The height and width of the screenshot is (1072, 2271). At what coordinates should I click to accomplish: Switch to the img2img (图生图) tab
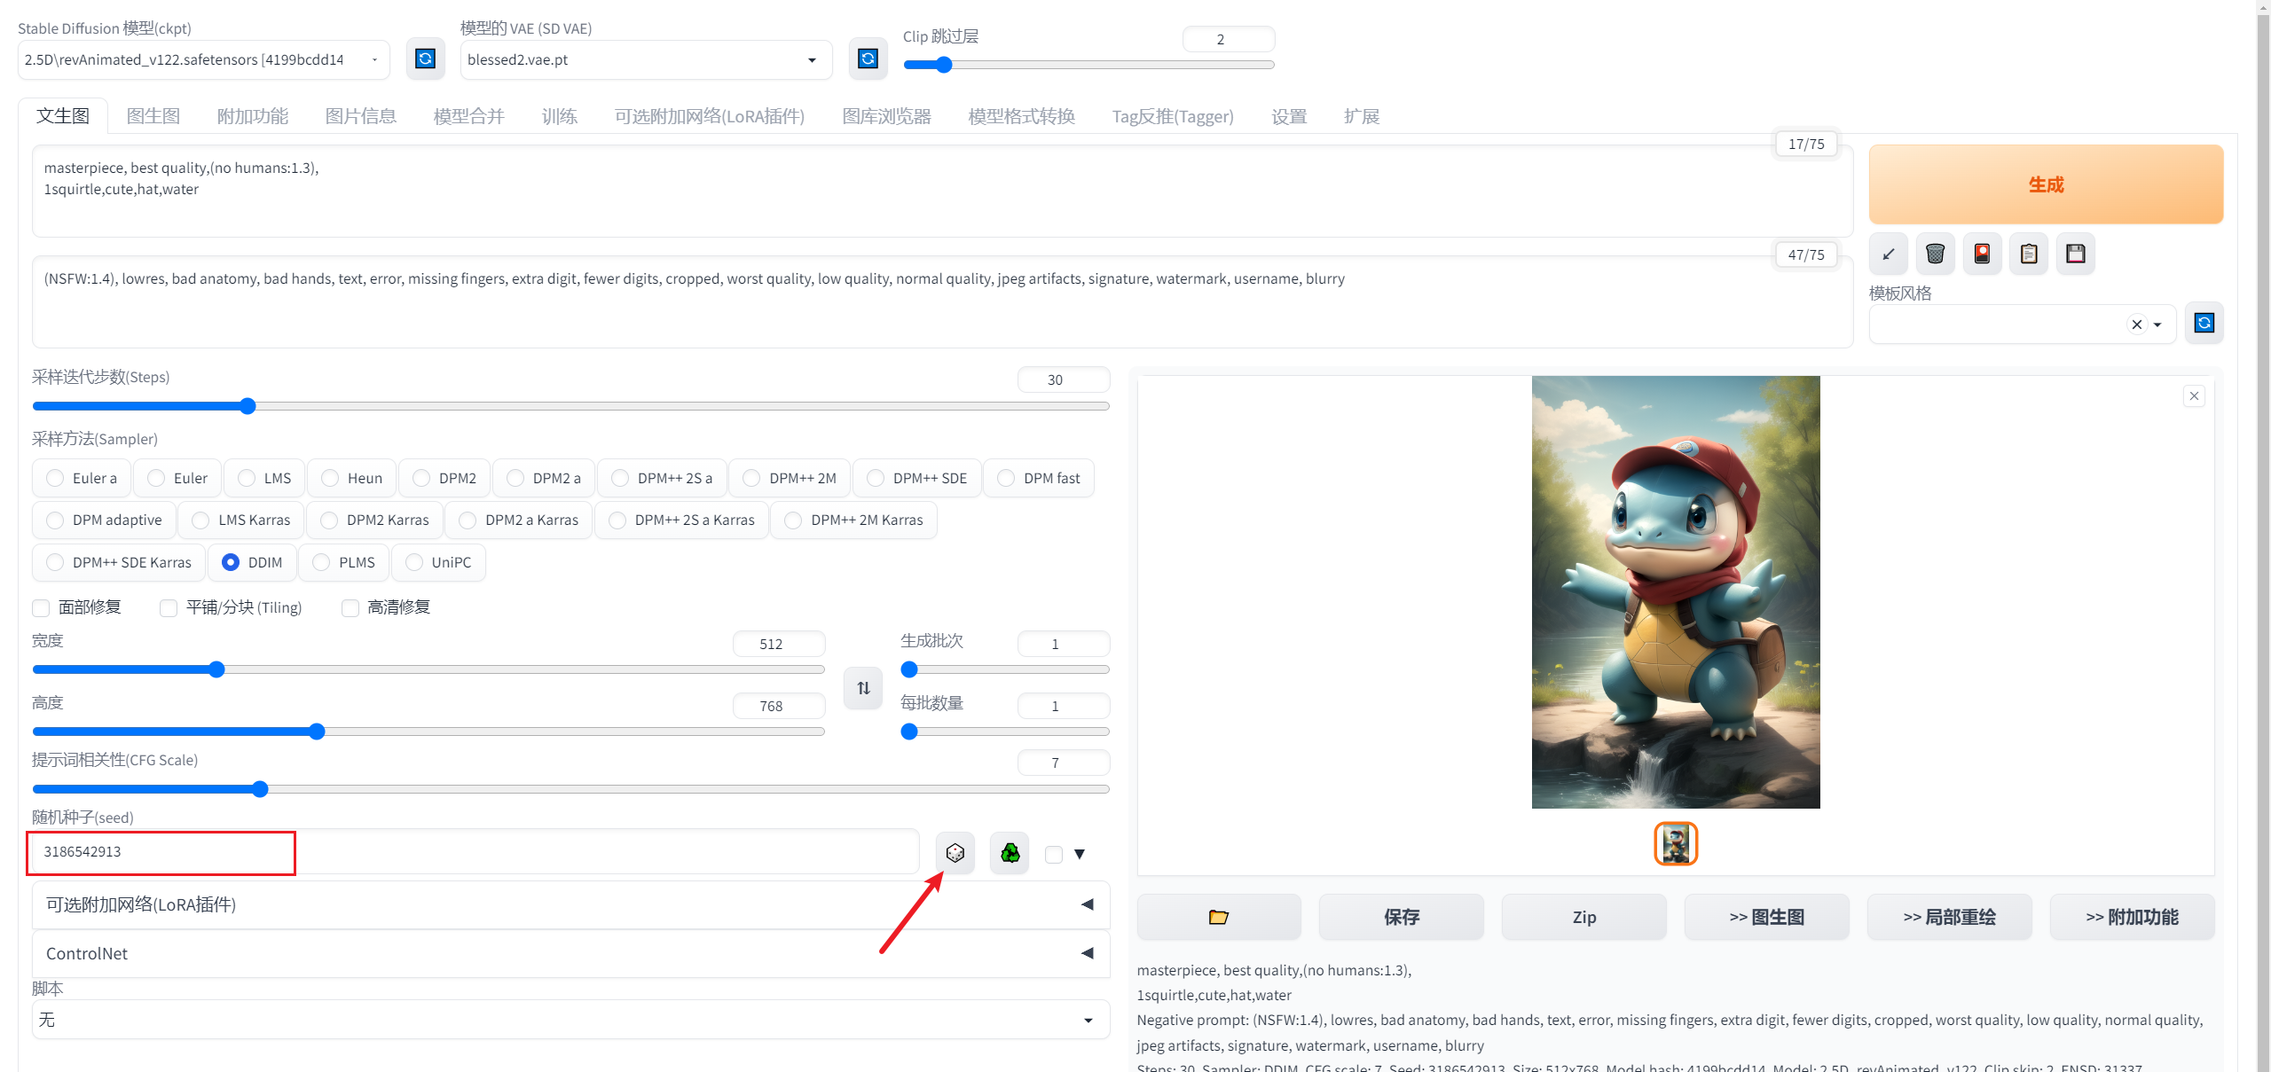point(153,116)
